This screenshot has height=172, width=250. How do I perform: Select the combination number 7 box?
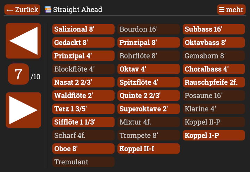pyautogui.click(x=18, y=74)
